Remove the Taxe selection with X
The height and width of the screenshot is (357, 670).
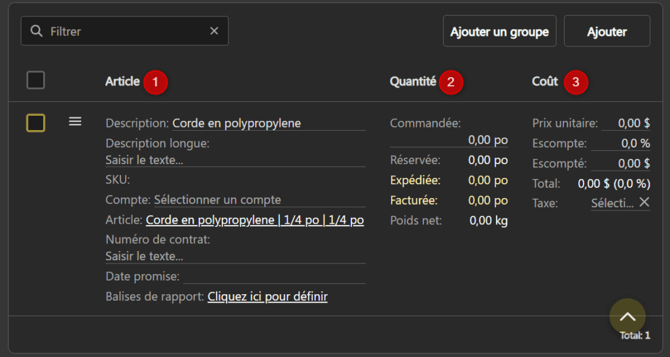[x=644, y=203]
